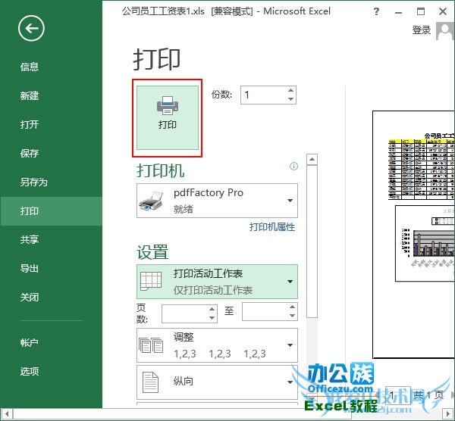Select 信息 in the Backstage menu
This screenshot has height=421, width=455.
tap(30, 67)
